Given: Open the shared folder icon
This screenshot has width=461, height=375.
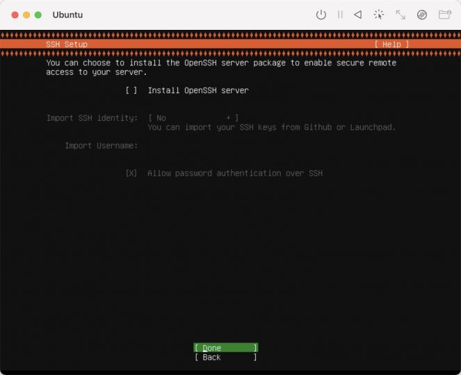Looking at the screenshot, I should (x=445, y=15).
